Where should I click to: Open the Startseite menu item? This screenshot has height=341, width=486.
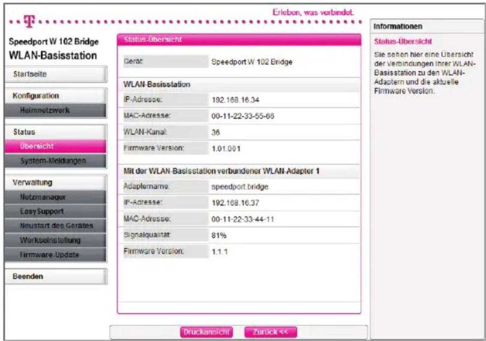(x=56, y=74)
